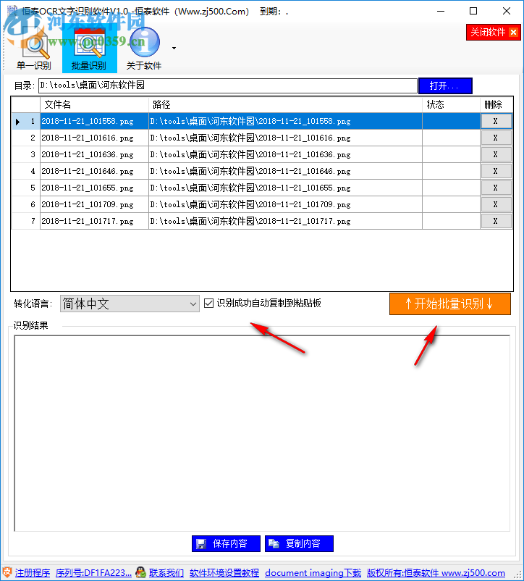Delete row 6 file 2018-11-21_101709.png
Viewport: 524px width, 581px height.
(496, 204)
